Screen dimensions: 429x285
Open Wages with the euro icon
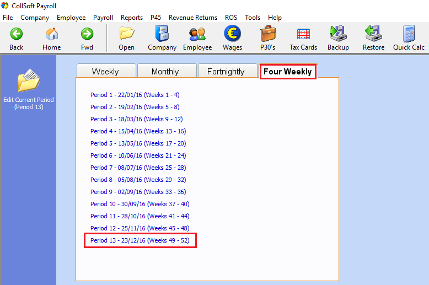(232, 34)
